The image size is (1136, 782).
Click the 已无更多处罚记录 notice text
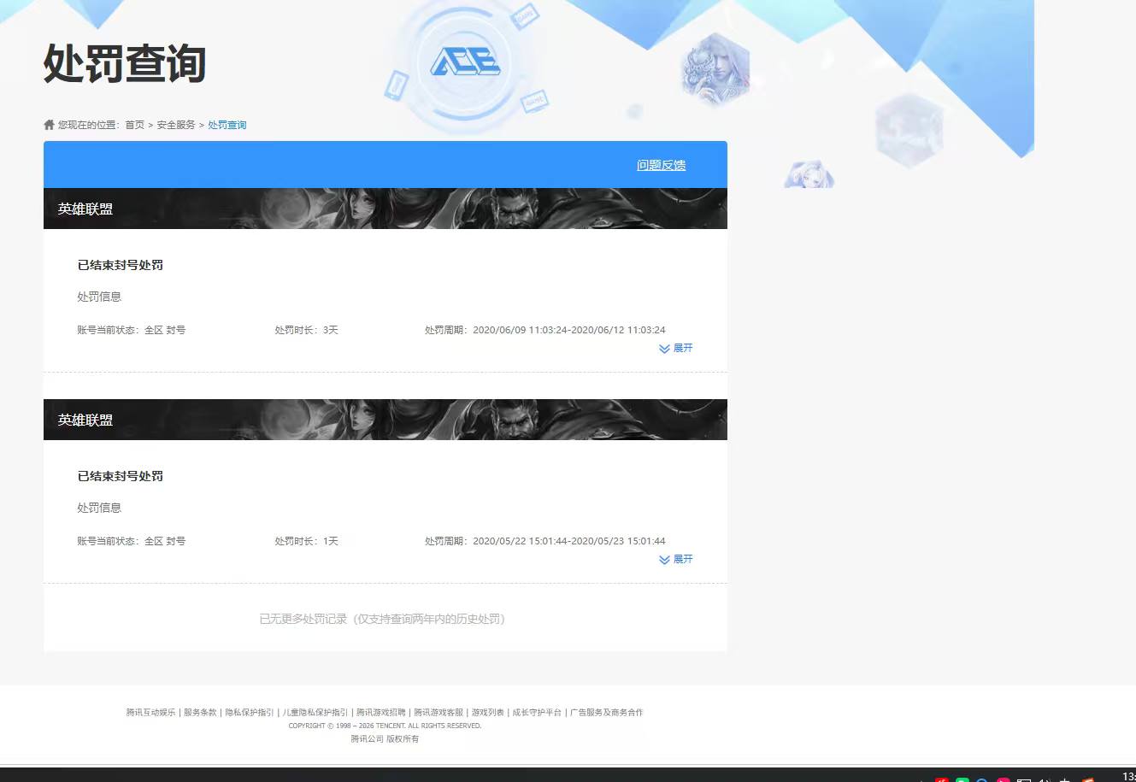pos(385,619)
